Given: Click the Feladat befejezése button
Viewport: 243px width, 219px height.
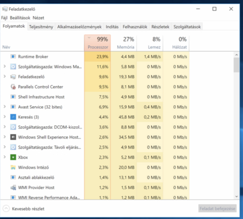Looking at the screenshot, I should [217, 208].
